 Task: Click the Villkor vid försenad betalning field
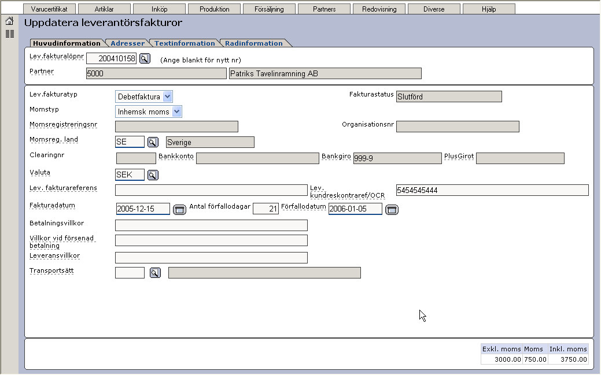point(211,240)
